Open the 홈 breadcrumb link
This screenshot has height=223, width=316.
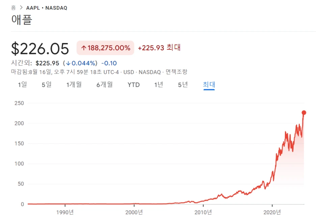click(13, 8)
